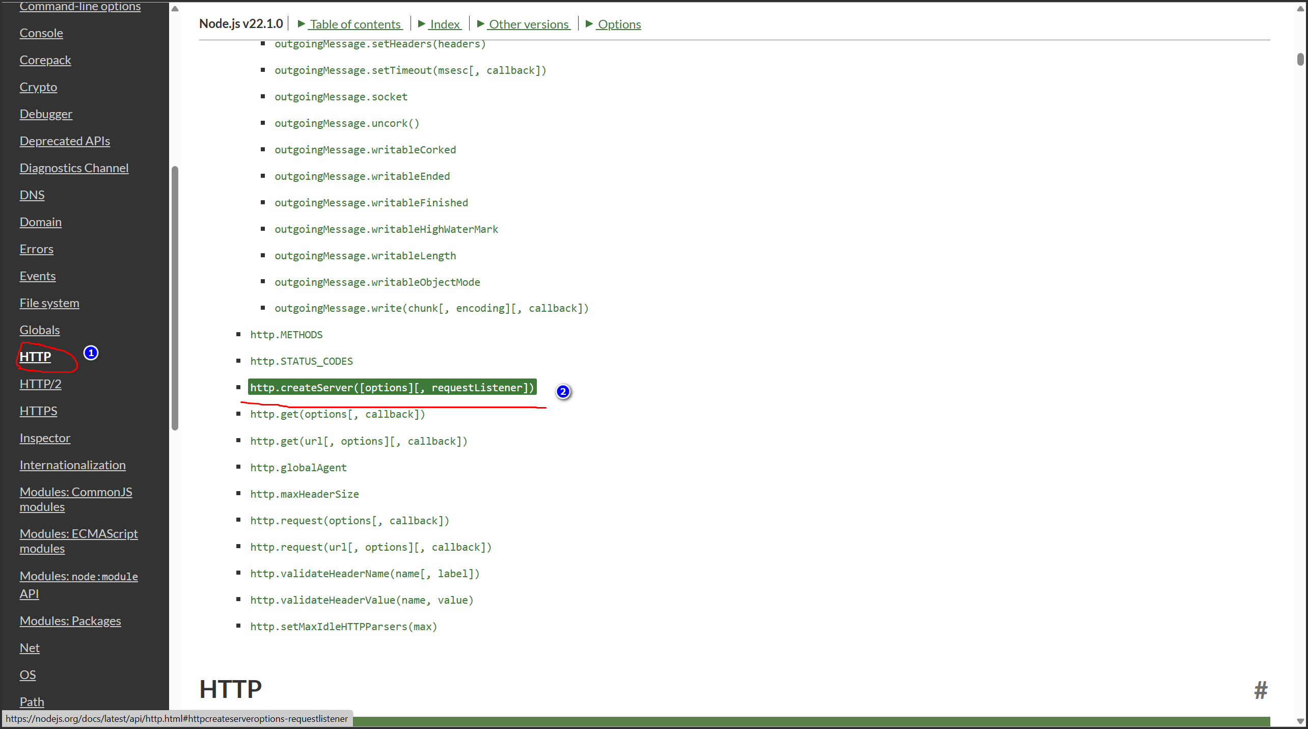Click the blue notification badge on HTTP
Viewport: 1308px width, 729px height.
[90, 353]
